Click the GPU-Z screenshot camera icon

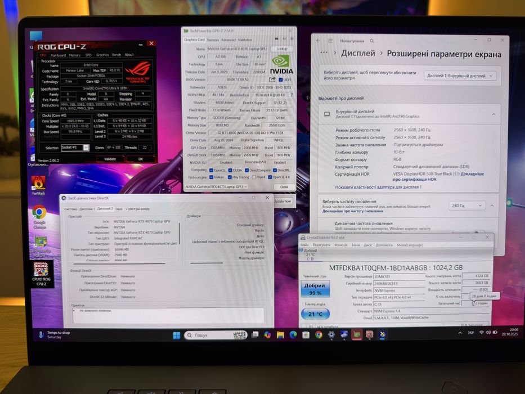[x=276, y=39]
